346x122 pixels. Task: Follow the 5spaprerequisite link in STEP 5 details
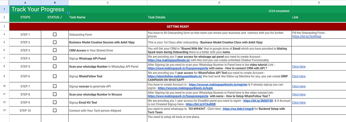pos(178,68)
